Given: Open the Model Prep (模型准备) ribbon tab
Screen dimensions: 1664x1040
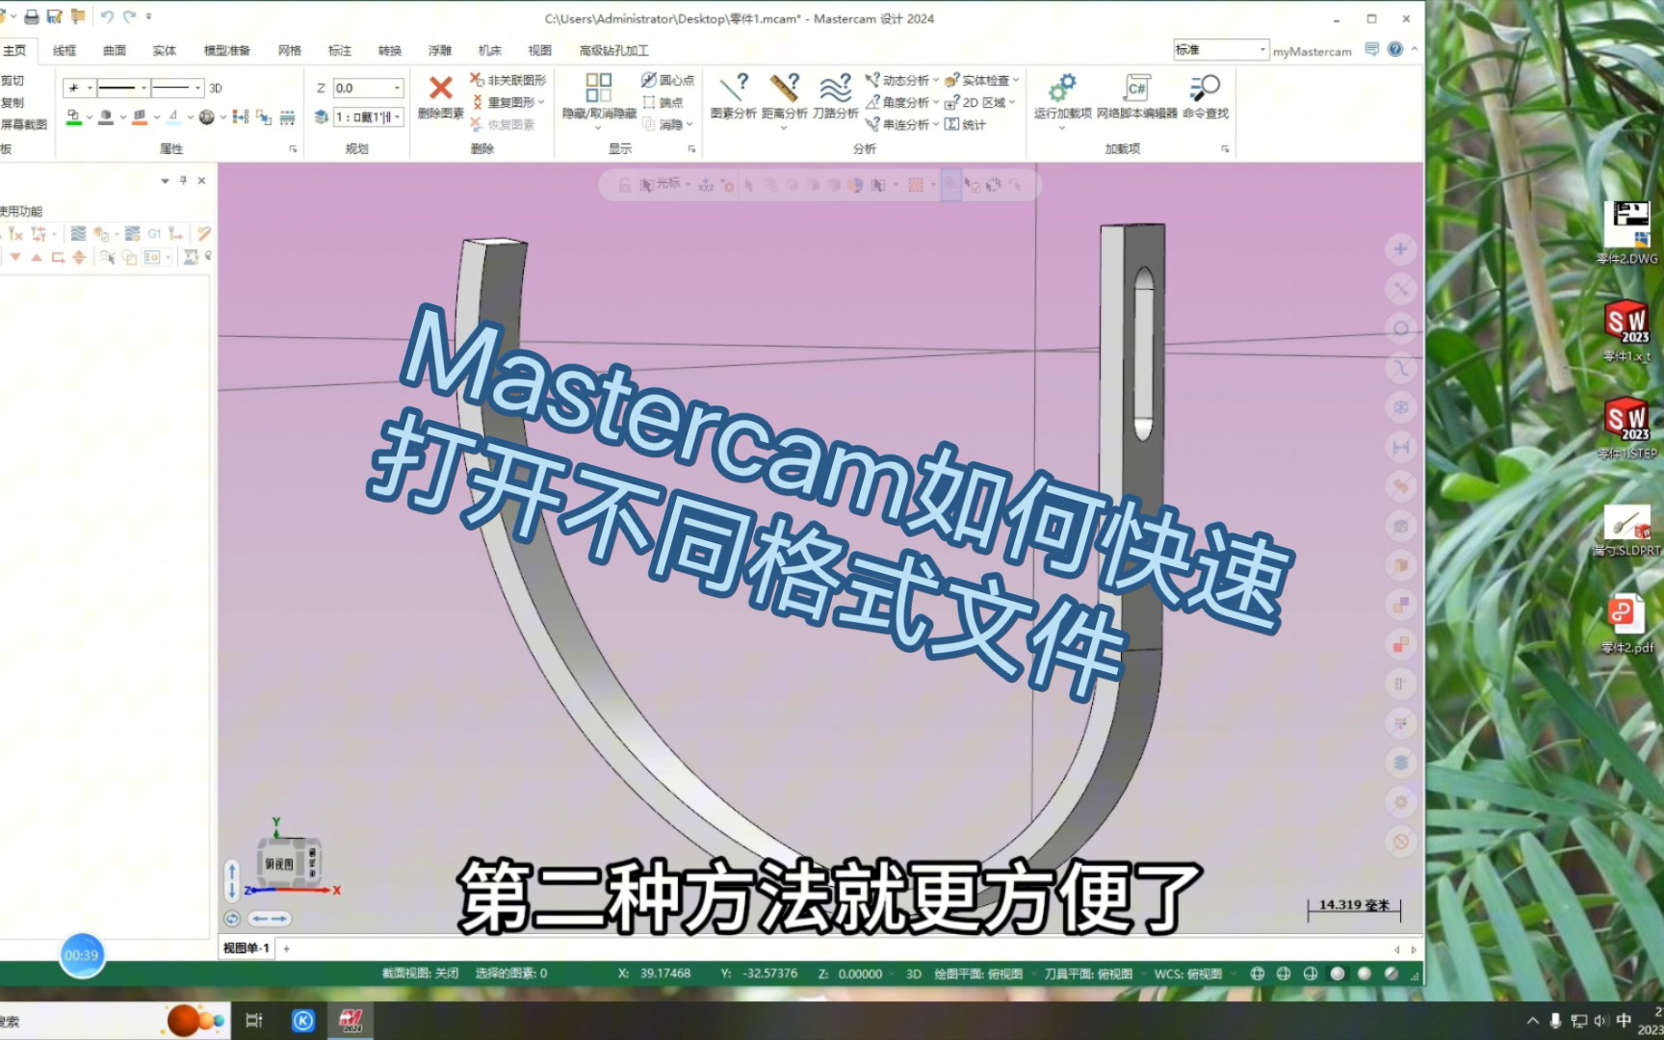Looking at the screenshot, I should 227,50.
